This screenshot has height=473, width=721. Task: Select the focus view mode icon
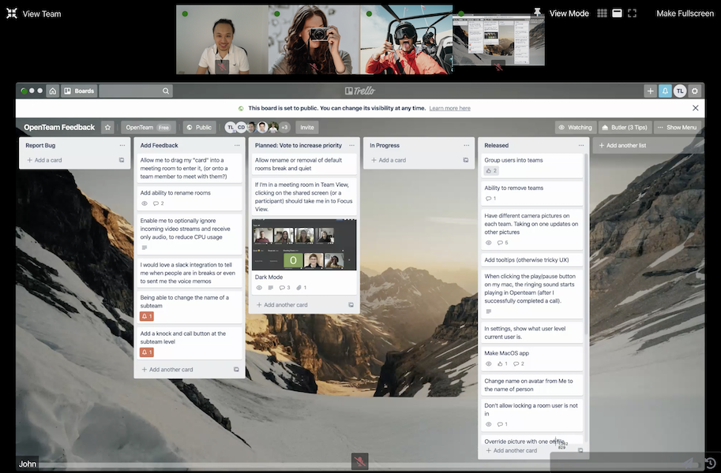pos(617,13)
